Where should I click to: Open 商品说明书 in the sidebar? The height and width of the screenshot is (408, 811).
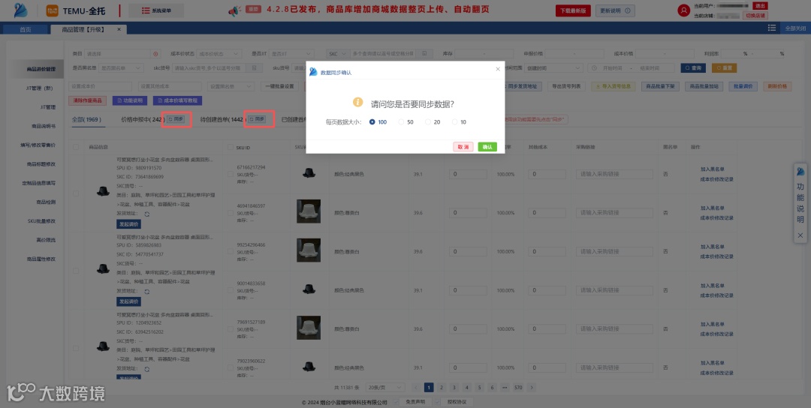[x=43, y=126]
